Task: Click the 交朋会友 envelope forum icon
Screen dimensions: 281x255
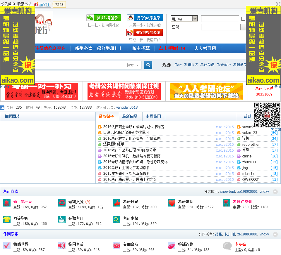Action: (x=117, y=246)
